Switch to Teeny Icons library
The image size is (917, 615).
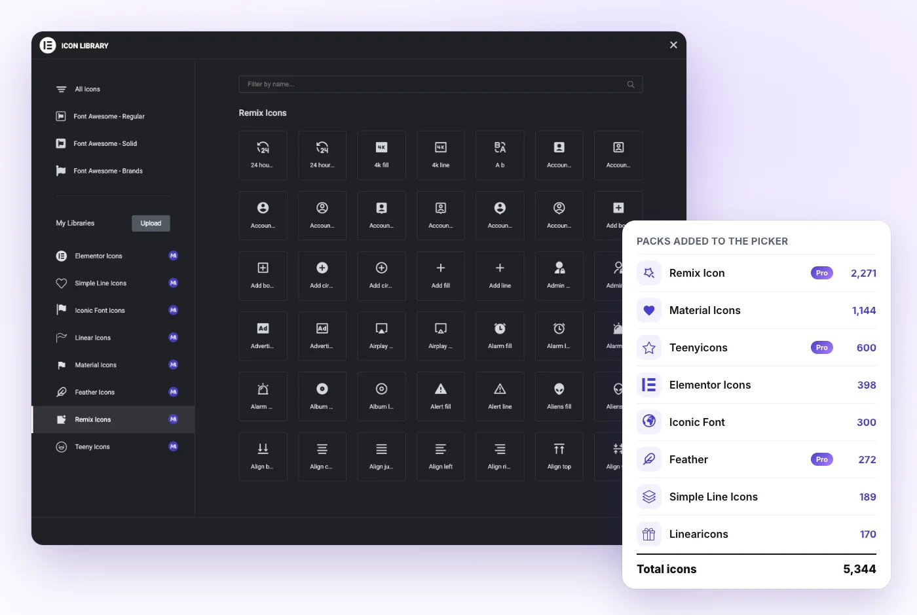(x=113, y=447)
